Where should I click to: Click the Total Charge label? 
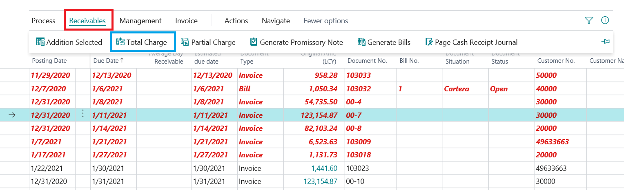[x=147, y=42]
